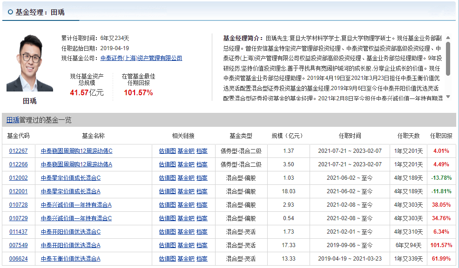Click the 基金经理：田瑀 section title

click(x=40, y=12)
